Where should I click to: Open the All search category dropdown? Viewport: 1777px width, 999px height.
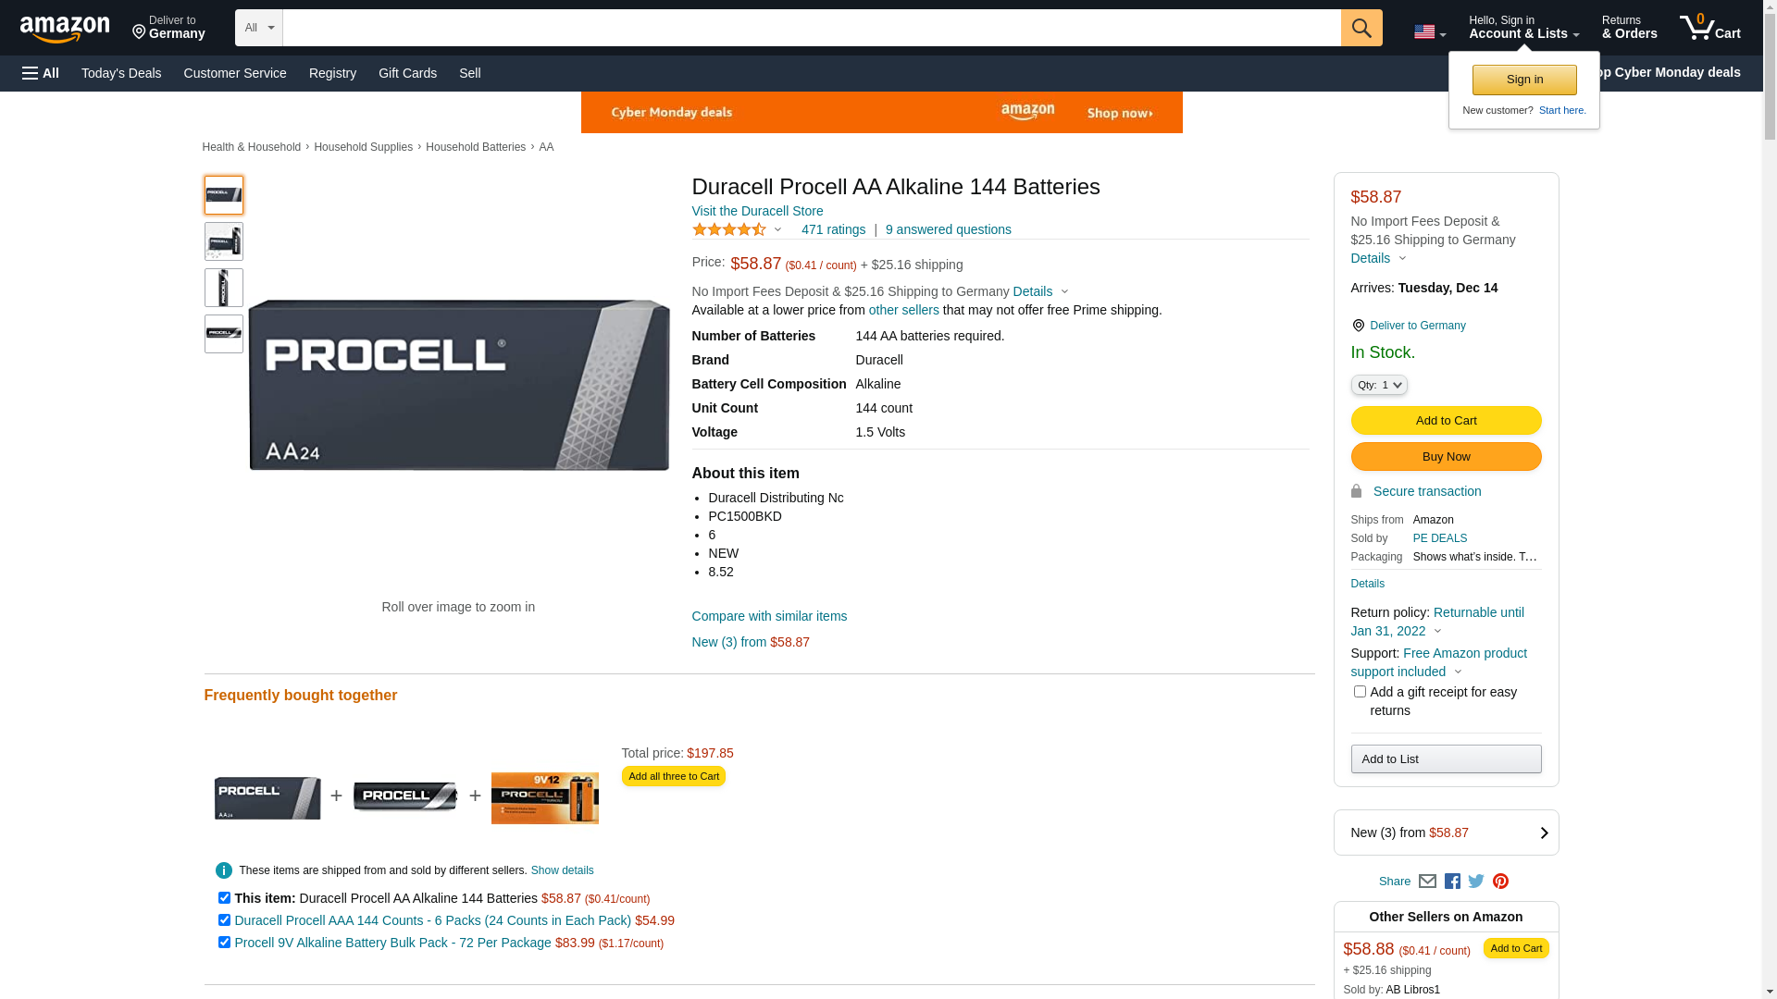[258, 28]
